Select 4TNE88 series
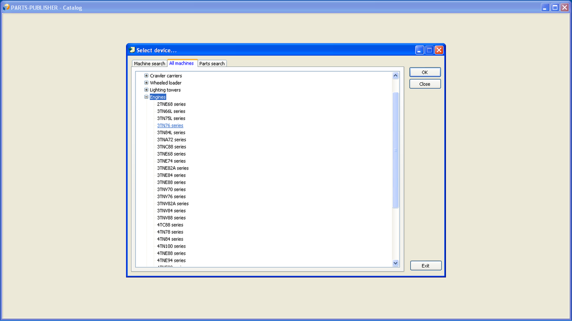Image resolution: width=572 pixels, height=321 pixels. [171, 254]
